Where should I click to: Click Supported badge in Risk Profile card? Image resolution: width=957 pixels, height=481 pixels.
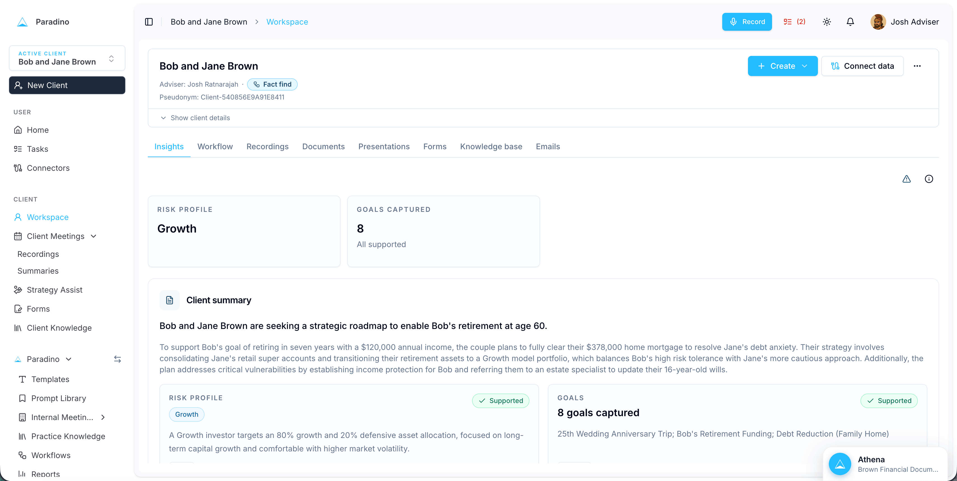pyautogui.click(x=500, y=401)
